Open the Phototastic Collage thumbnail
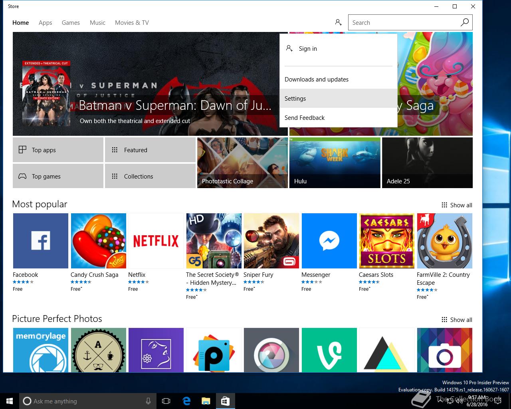Image resolution: width=511 pixels, height=409 pixels. [x=242, y=163]
